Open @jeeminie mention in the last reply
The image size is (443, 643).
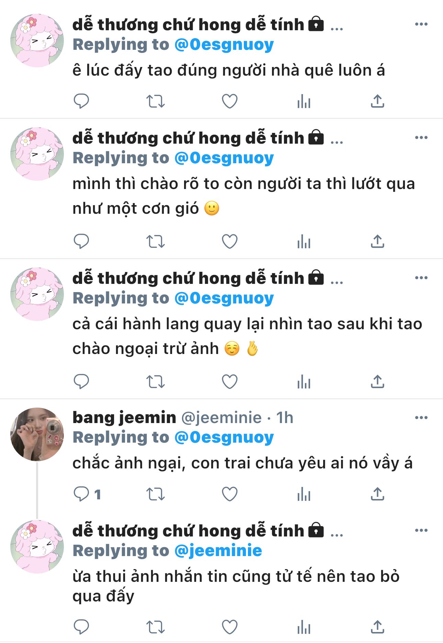[x=218, y=551]
